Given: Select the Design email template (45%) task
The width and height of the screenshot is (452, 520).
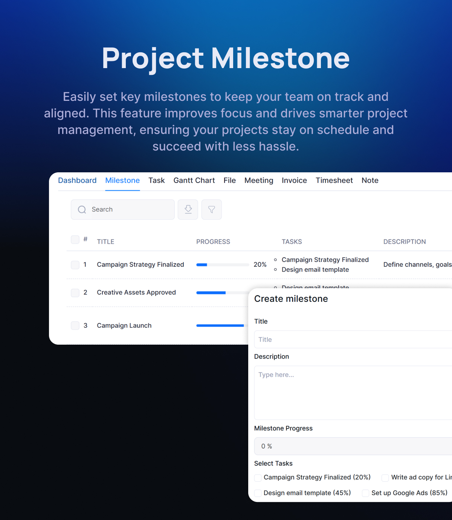Looking at the screenshot, I should click(x=258, y=493).
